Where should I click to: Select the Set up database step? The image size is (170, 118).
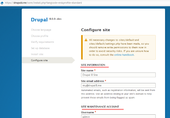40,48
